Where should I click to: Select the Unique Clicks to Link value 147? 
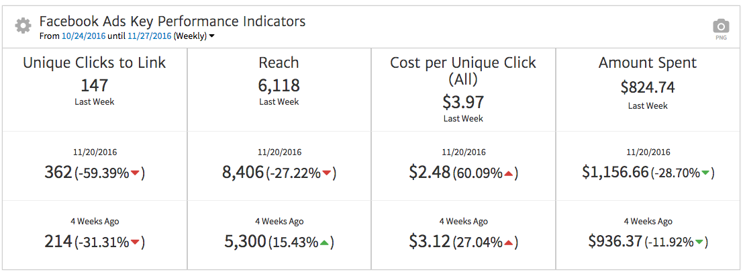94,86
